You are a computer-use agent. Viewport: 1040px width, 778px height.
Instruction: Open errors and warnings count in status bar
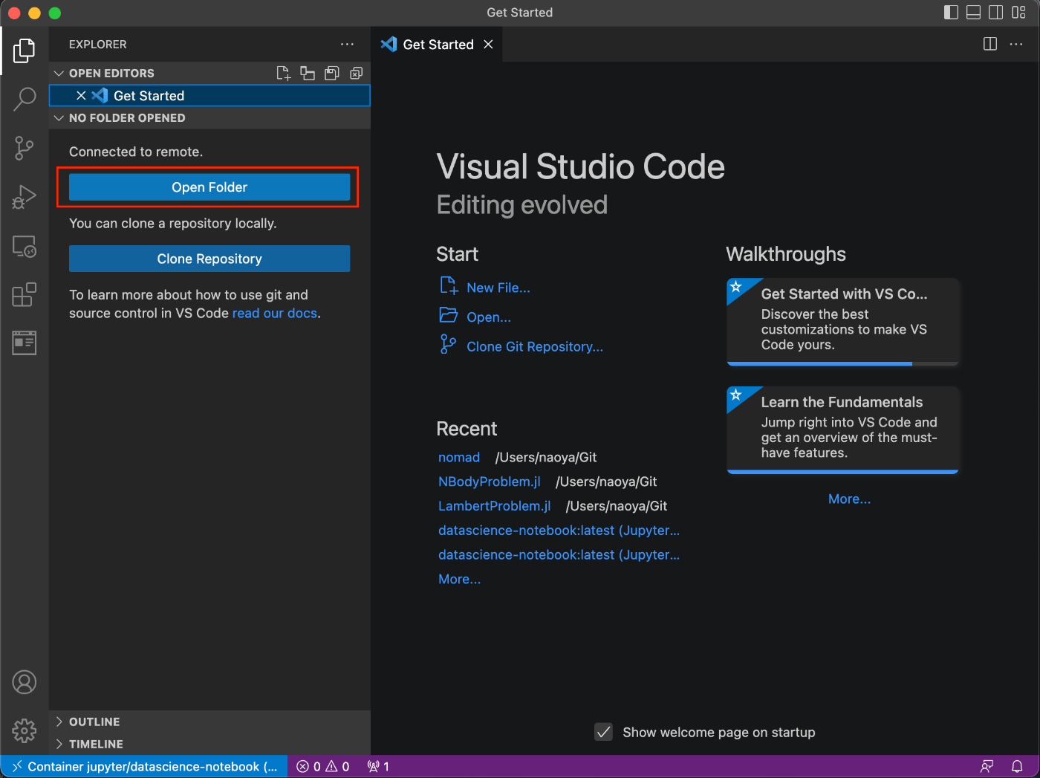coord(323,766)
